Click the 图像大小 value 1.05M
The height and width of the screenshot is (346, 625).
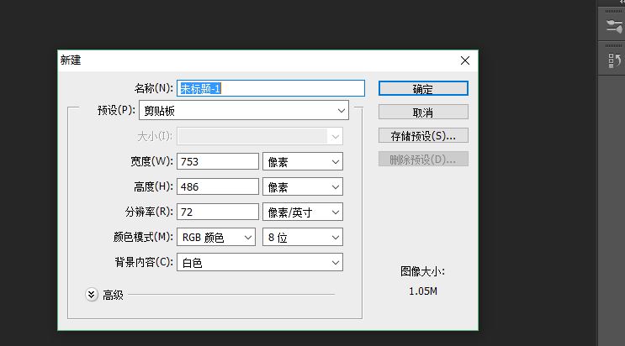click(423, 291)
